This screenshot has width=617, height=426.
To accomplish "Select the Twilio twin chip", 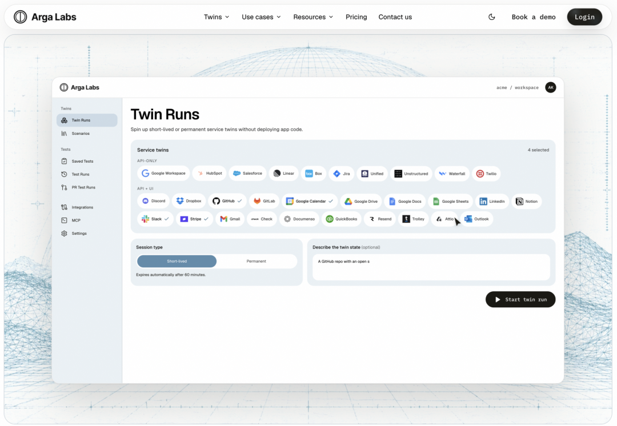I will (486, 174).
